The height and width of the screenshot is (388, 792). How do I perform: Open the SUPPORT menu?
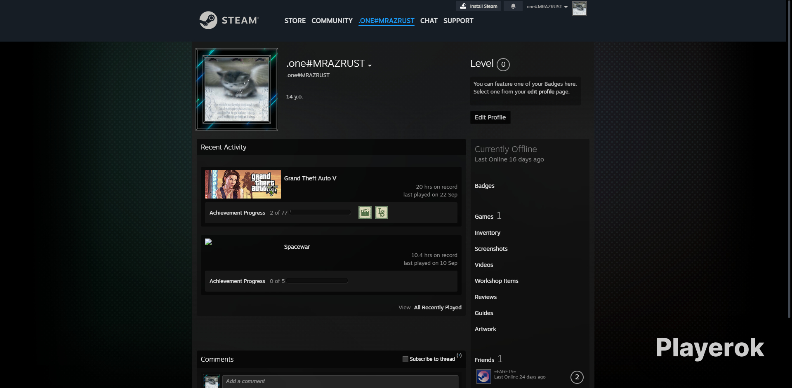pyautogui.click(x=458, y=21)
